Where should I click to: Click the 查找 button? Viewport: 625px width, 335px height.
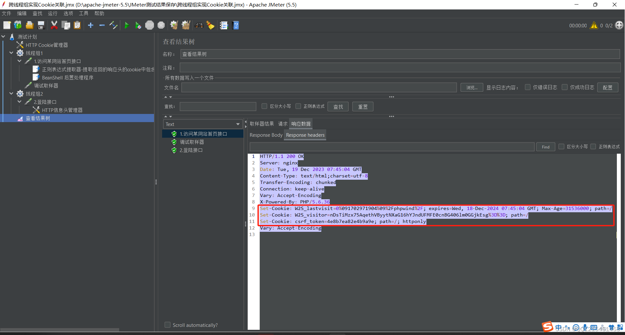[338, 106]
